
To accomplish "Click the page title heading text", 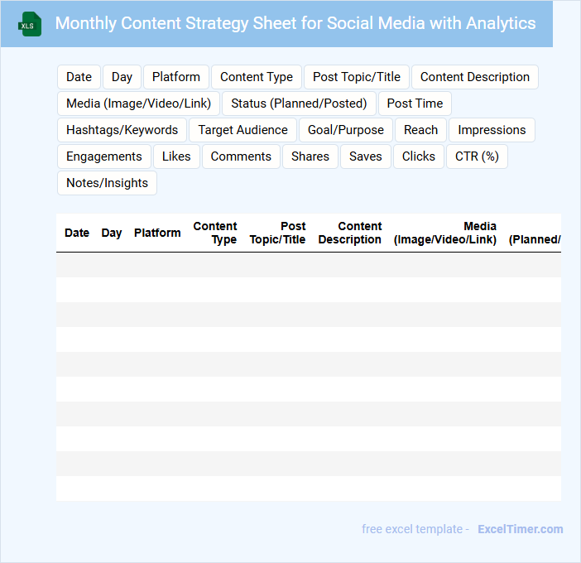I will 295,23.
